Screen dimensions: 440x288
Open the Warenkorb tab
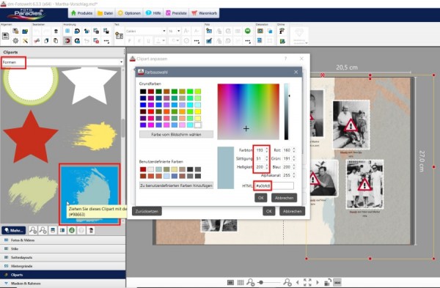click(205, 13)
